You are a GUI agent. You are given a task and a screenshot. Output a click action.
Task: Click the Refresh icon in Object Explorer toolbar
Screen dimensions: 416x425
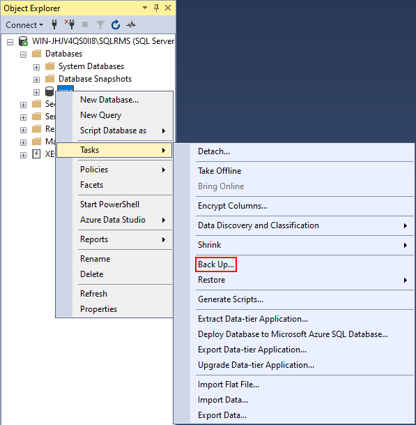(116, 24)
